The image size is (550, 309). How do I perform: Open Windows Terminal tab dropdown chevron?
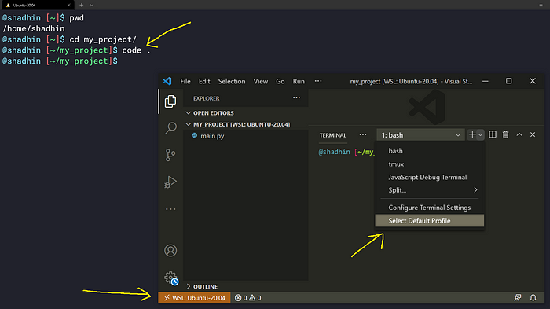92,5
